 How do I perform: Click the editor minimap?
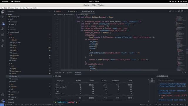[181, 43]
